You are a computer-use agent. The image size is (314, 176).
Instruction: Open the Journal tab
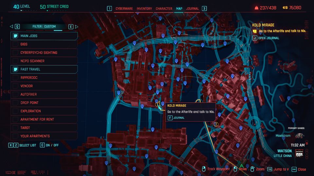click(192, 8)
